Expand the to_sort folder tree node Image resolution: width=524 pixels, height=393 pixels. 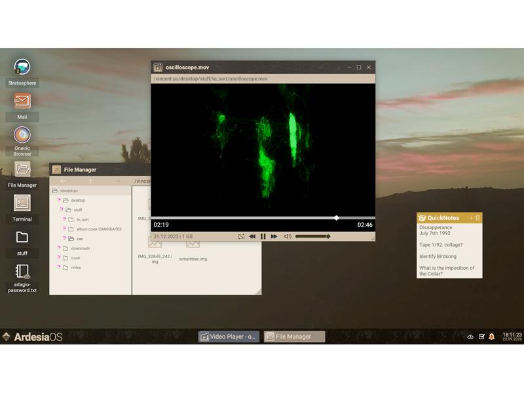[x=64, y=219]
